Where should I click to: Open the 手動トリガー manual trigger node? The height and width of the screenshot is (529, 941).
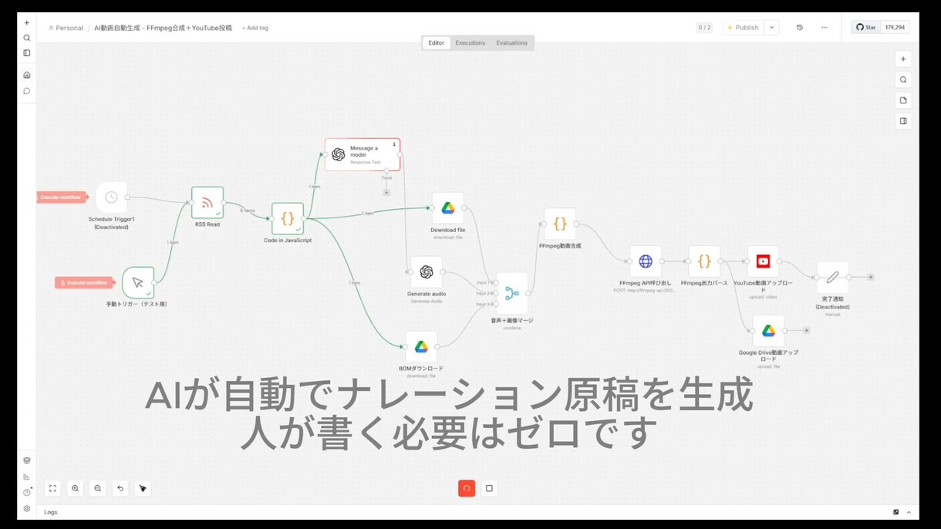[x=138, y=283]
